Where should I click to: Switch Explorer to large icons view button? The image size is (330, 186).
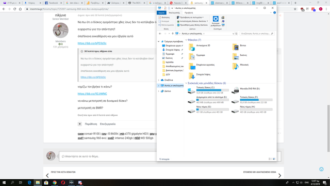click(274, 159)
